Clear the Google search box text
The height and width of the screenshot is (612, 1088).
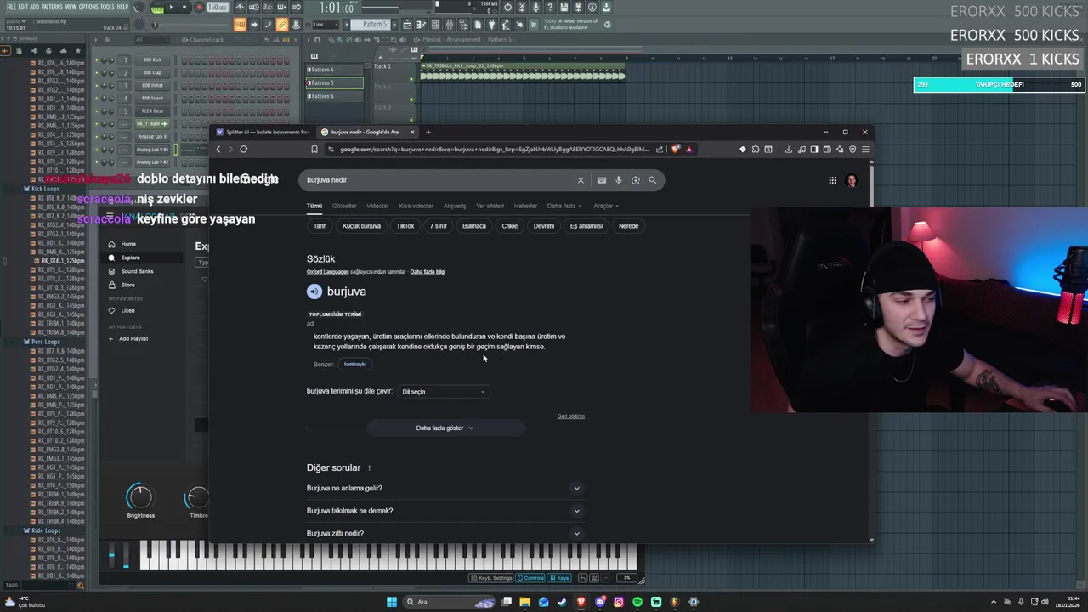click(581, 180)
